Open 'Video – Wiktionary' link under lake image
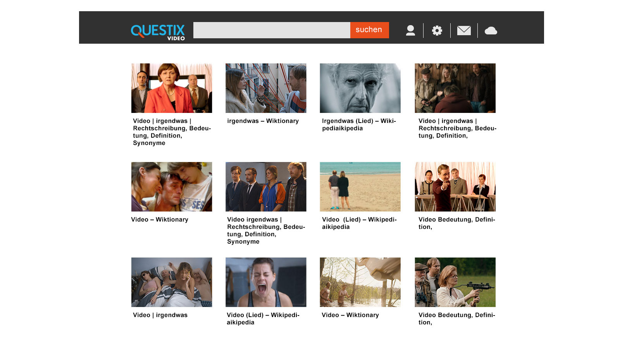 pyautogui.click(x=350, y=315)
